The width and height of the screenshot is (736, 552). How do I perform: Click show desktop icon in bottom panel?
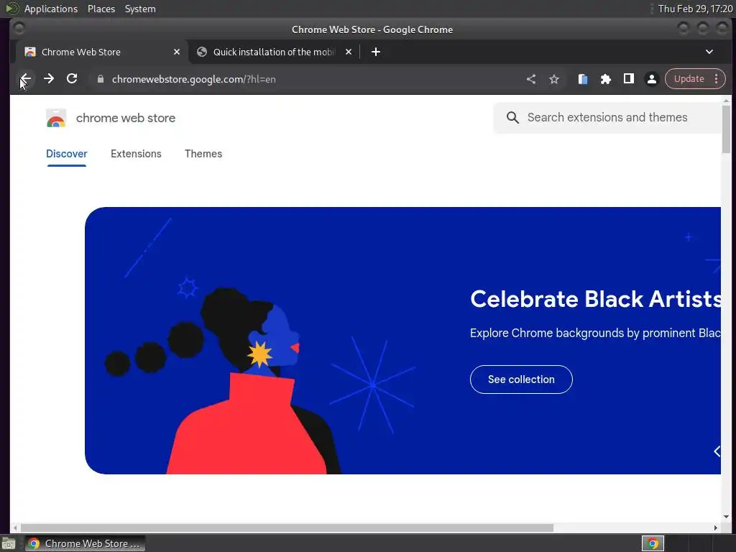(8, 543)
